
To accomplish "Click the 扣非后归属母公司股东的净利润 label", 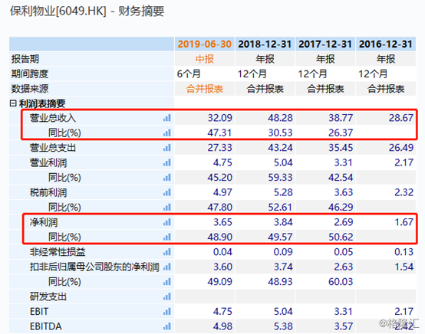I will [94, 267].
